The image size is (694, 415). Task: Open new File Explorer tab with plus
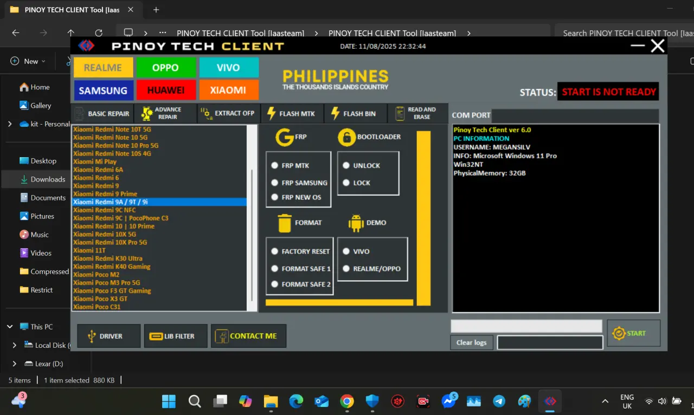click(156, 10)
